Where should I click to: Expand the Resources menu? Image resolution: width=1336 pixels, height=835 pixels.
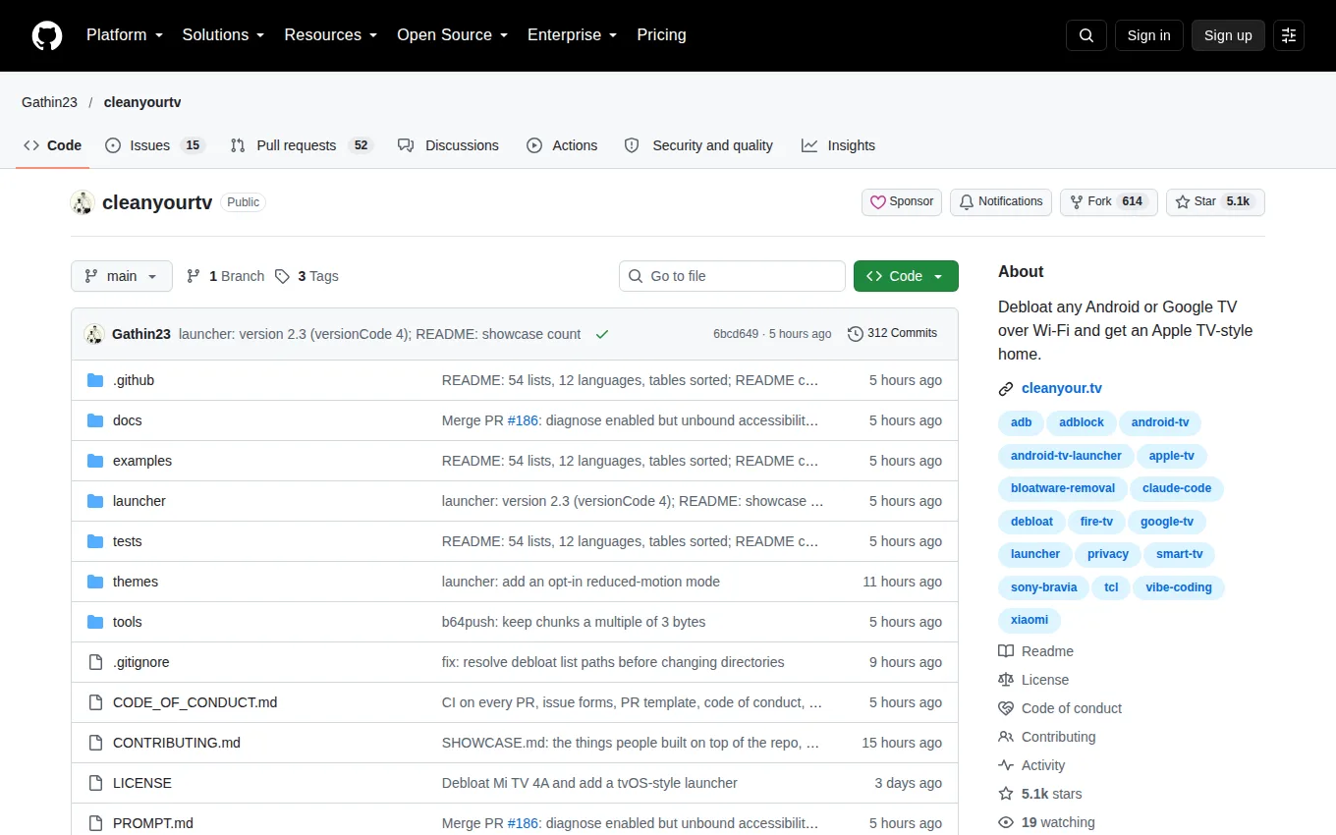tap(331, 35)
